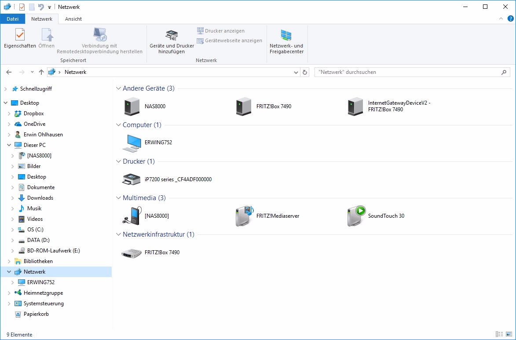Image resolution: width=516 pixels, height=340 pixels.
Task: Click the search magnifier icon
Action: click(504, 73)
